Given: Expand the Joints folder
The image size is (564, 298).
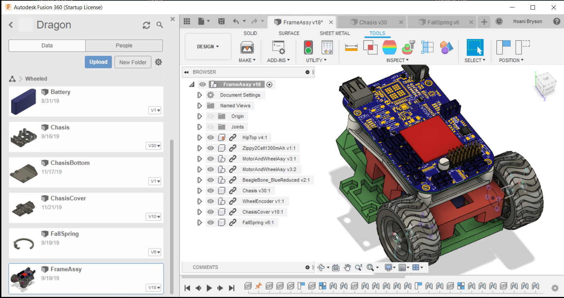Looking at the screenshot, I should [199, 127].
